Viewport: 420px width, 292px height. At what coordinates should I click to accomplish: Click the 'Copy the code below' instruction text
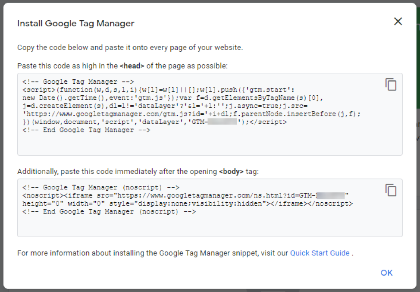point(130,47)
